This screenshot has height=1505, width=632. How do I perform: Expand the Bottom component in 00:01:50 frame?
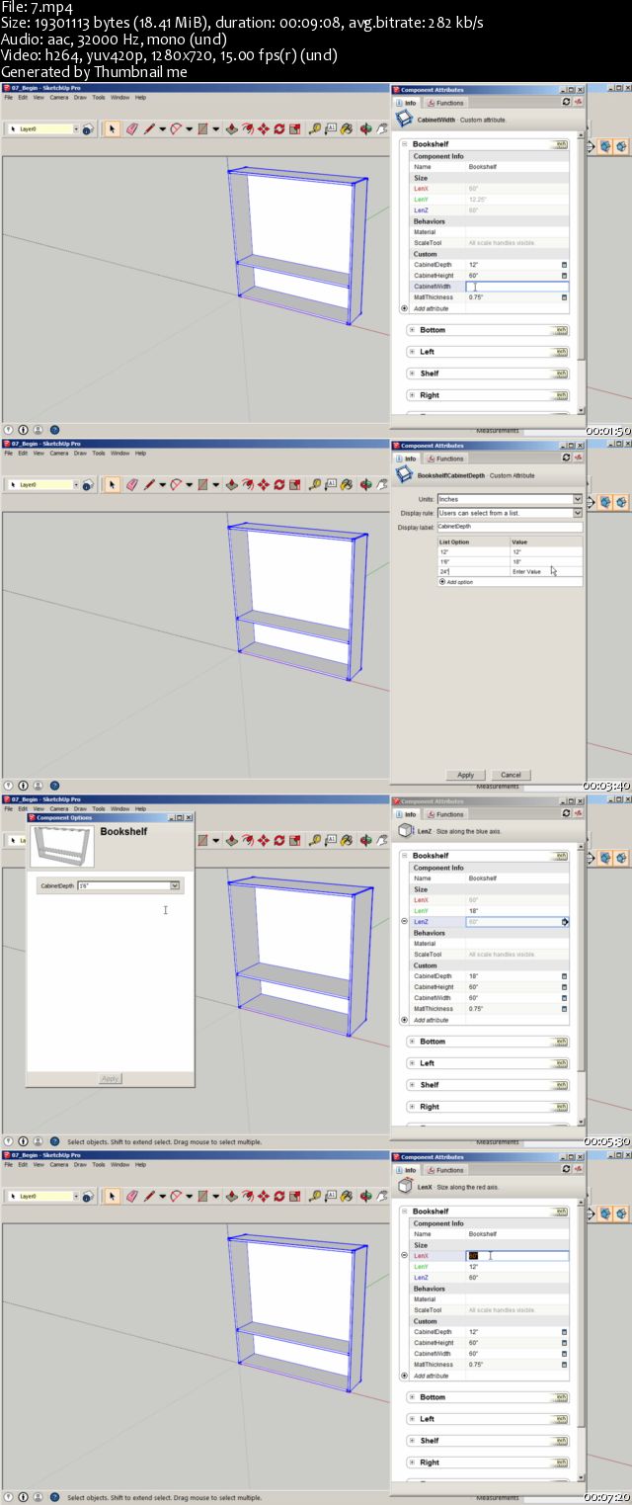(411, 330)
